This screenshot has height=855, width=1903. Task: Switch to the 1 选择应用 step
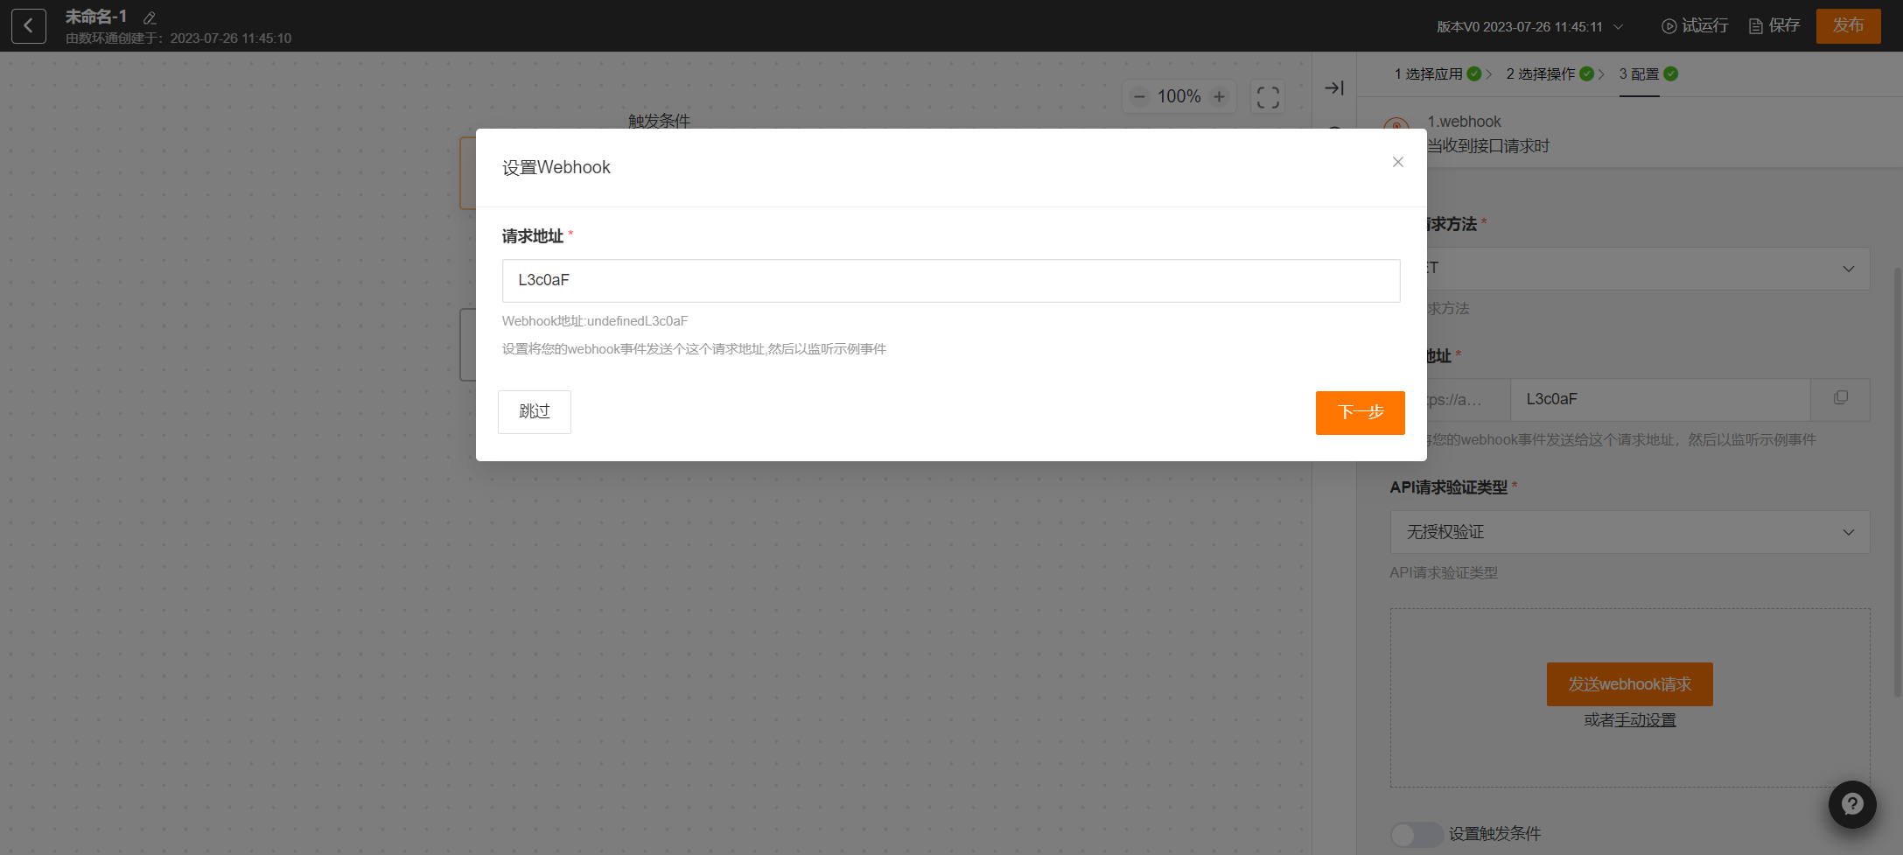pos(1435,74)
